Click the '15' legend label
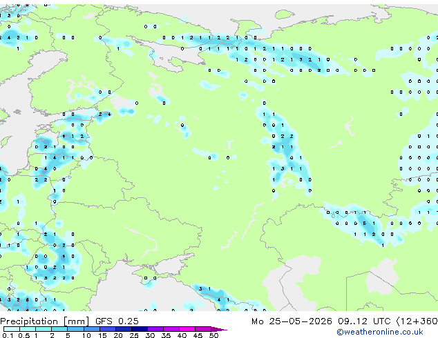 [x=102, y=335]
